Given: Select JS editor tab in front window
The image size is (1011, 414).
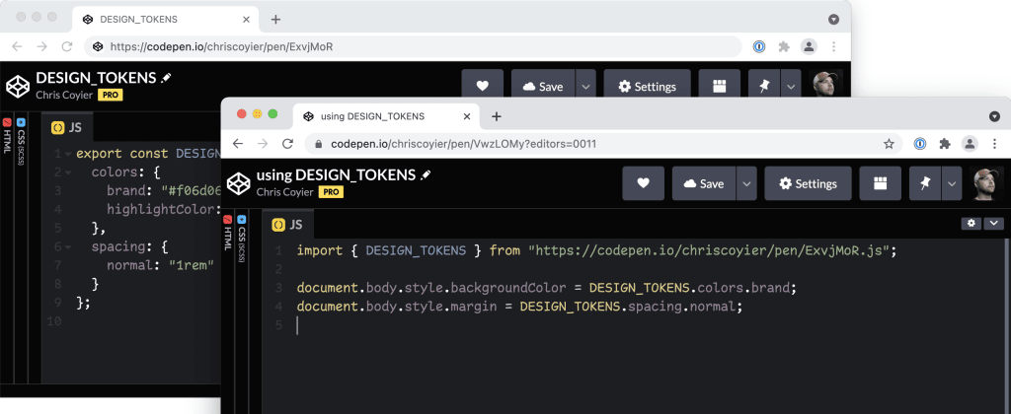Looking at the screenshot, I should [287, 225].
